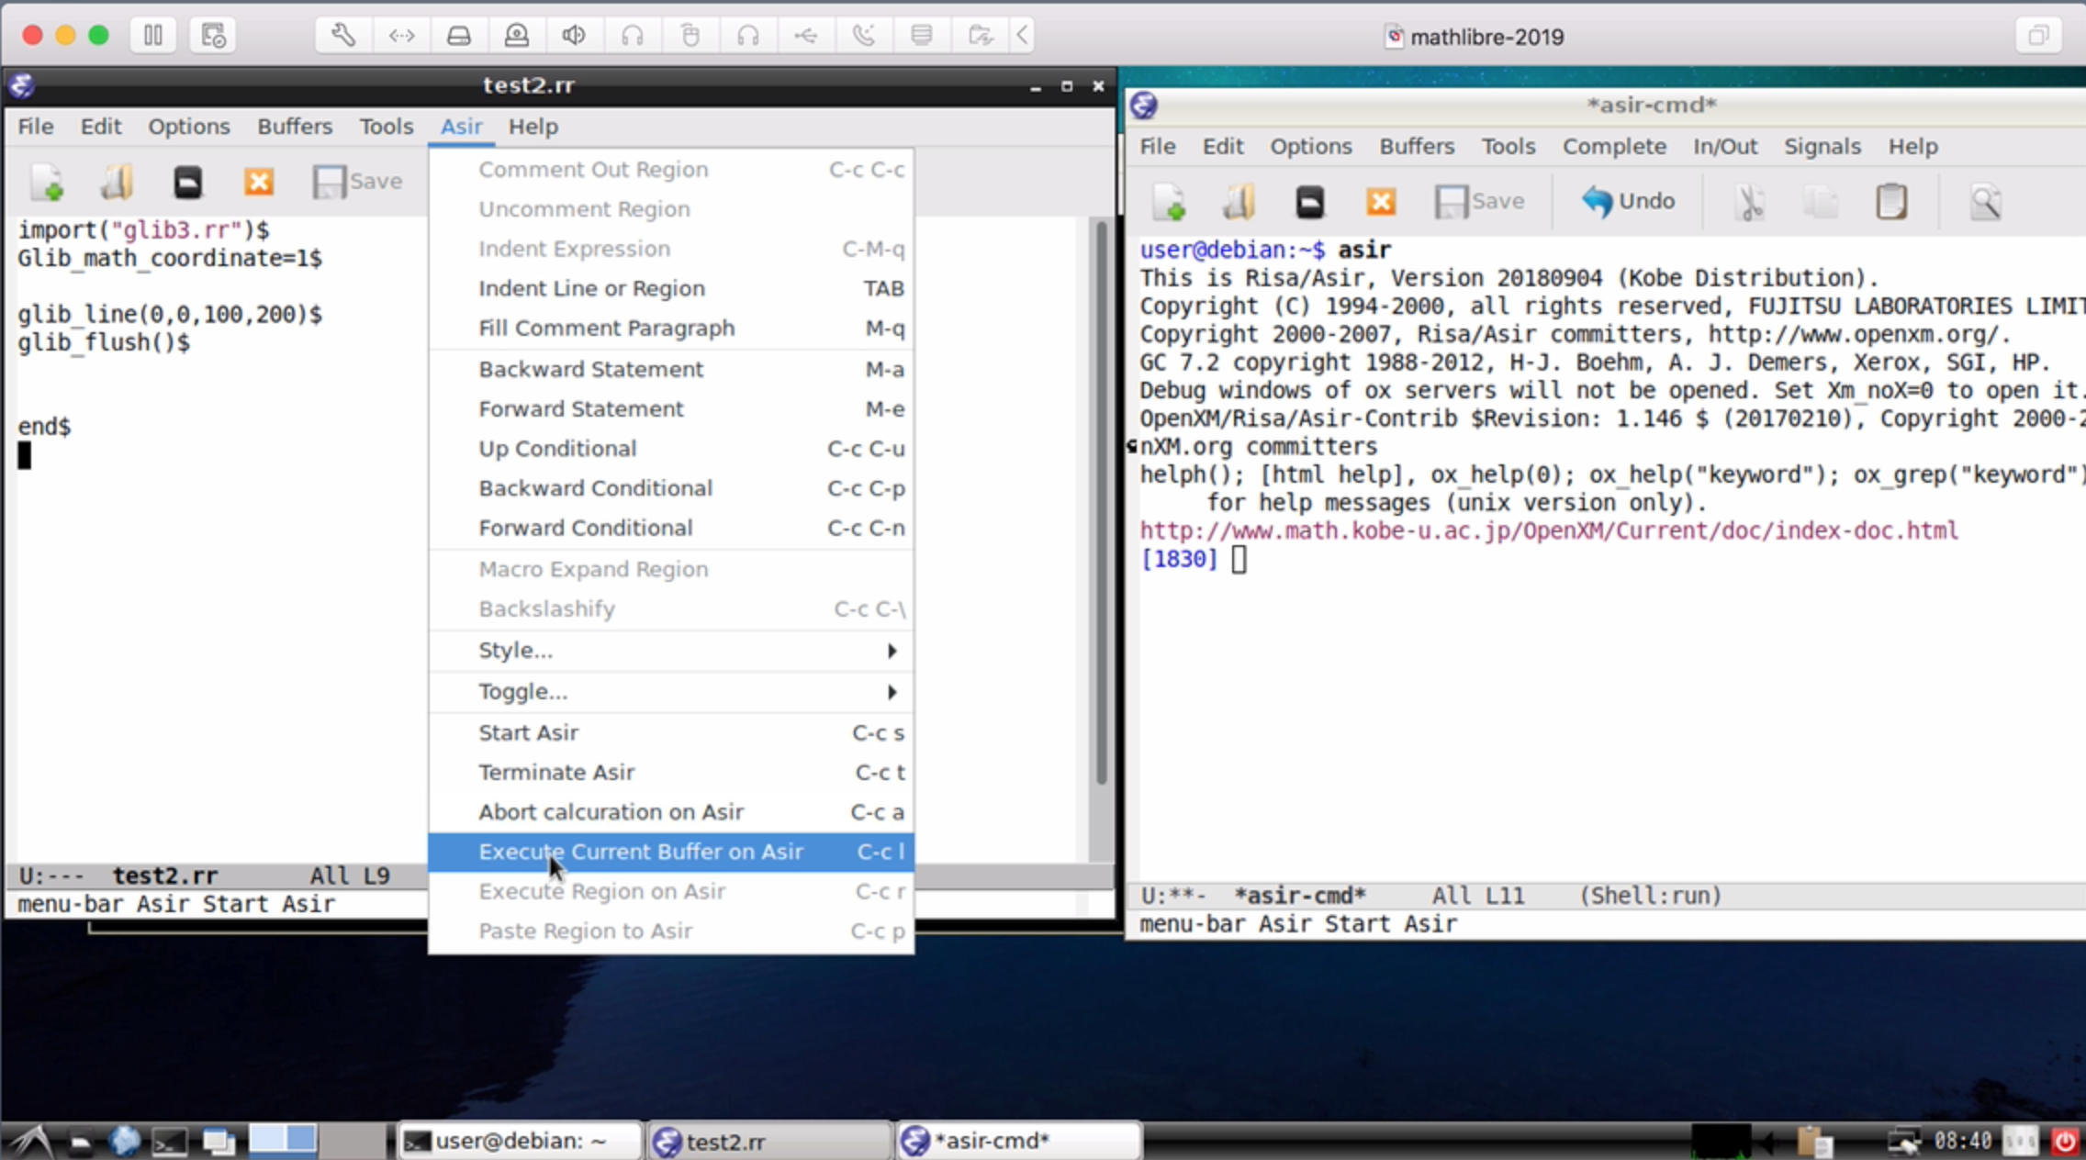This screenshot has width=2086, height=1160.
Task: Click orange X close-buffer icon in test2.rr toolbar
Action: point(259,182)
